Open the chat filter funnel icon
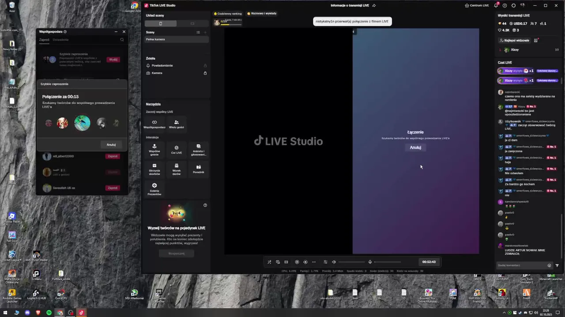The height and width of the screenshot is (317, 565). click(x=557, y=265)
